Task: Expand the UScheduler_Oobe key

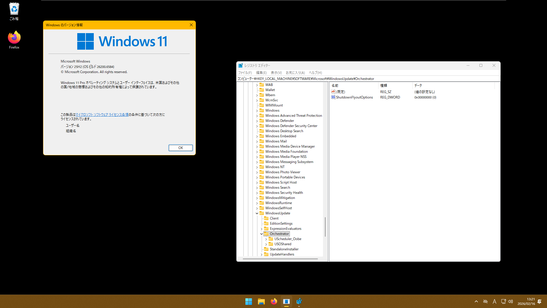Action: point(266,239)
